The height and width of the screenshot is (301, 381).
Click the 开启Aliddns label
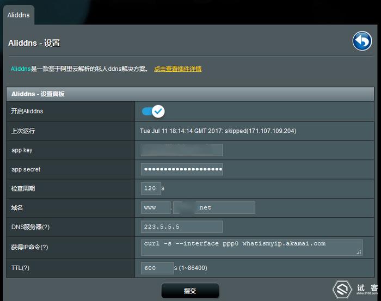[x=27, y=111]
